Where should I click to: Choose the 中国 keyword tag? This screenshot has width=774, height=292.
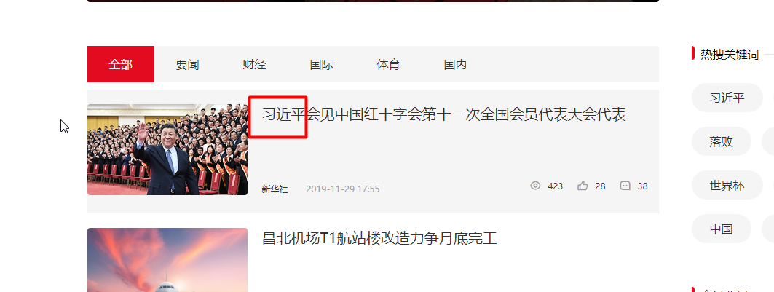[721, 229]
